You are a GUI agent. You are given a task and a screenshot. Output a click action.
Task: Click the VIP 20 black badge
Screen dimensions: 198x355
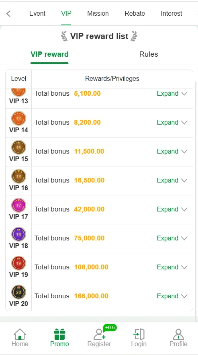click(18, 292)
